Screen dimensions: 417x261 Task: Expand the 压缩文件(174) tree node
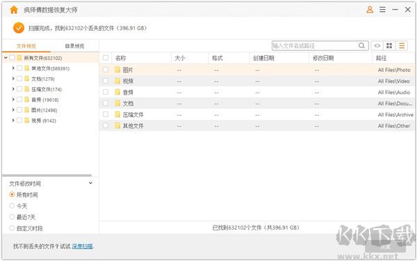pyautogui.click(x=13, y=89)
